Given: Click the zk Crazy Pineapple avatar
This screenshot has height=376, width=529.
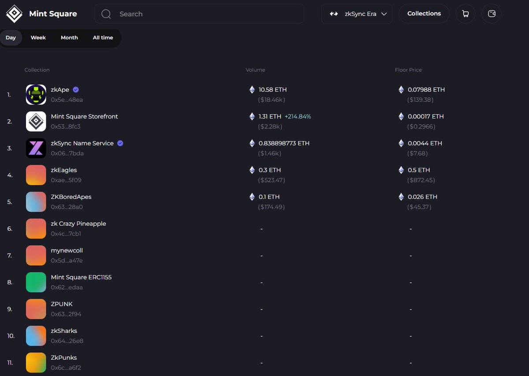Looking at the screenshot, I should [36, 229].
